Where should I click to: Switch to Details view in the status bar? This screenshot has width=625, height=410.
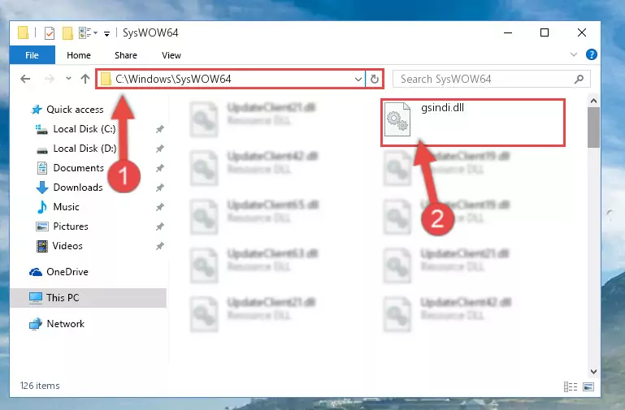[x=571, y=386]
